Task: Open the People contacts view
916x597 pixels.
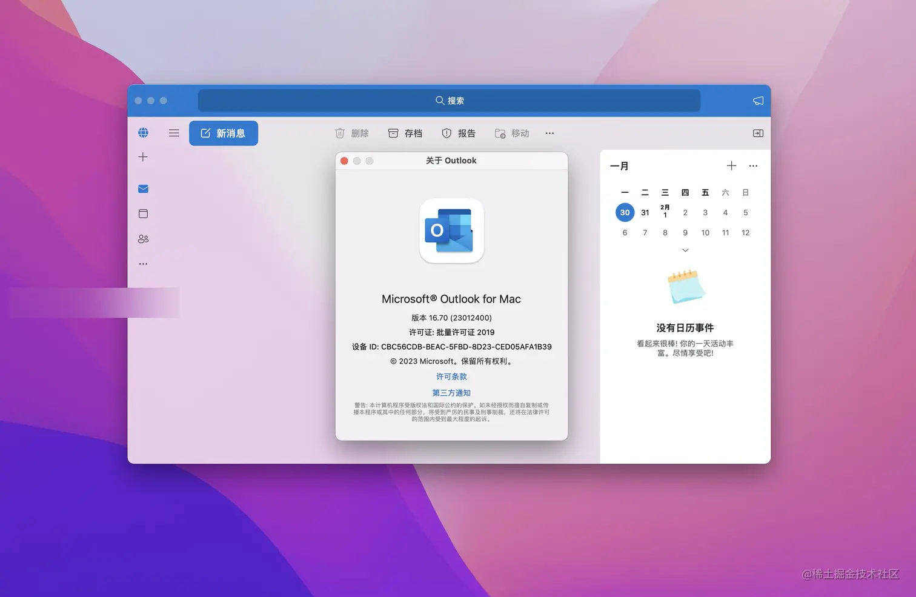Action: click(143, 239)
